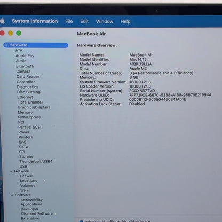Select Parallel SCSI in the sidebar
Screen dimensions: 222x222
(30, 127)
